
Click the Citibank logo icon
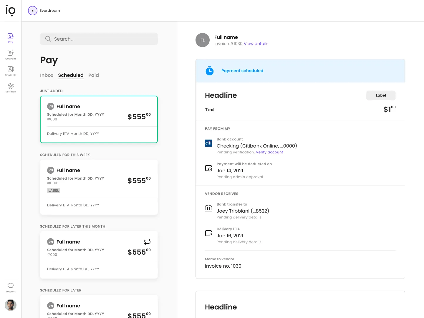point(208,143)
